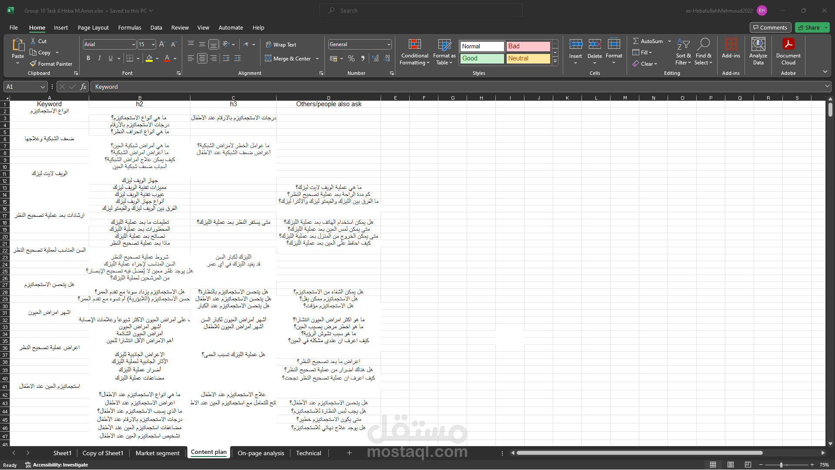Open the number format dropdown
Screen dimensions: 835x470
click(389, 44)
